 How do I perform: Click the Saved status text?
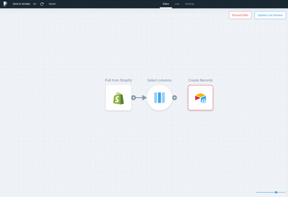click(x=52, y=4)
